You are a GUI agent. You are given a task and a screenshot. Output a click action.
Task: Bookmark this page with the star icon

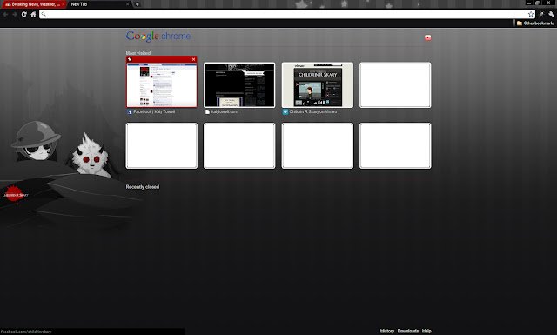531,14
